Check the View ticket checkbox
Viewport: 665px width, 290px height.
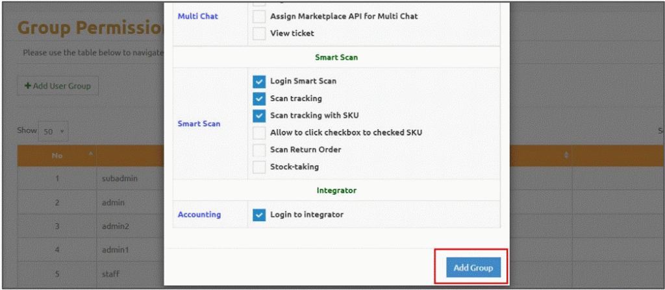click(x=259, y=33)
